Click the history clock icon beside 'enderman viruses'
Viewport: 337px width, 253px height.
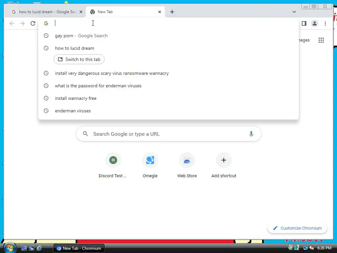[46, 111]
